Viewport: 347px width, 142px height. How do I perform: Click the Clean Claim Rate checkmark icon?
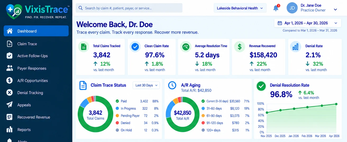135,47
